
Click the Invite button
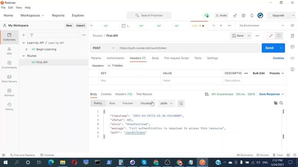(222, 15)
